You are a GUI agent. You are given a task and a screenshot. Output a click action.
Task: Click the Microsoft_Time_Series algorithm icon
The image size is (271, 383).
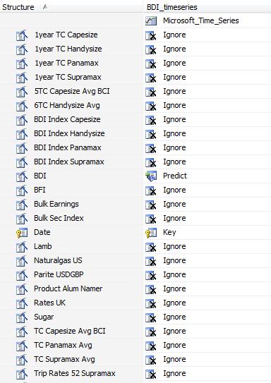151,20
